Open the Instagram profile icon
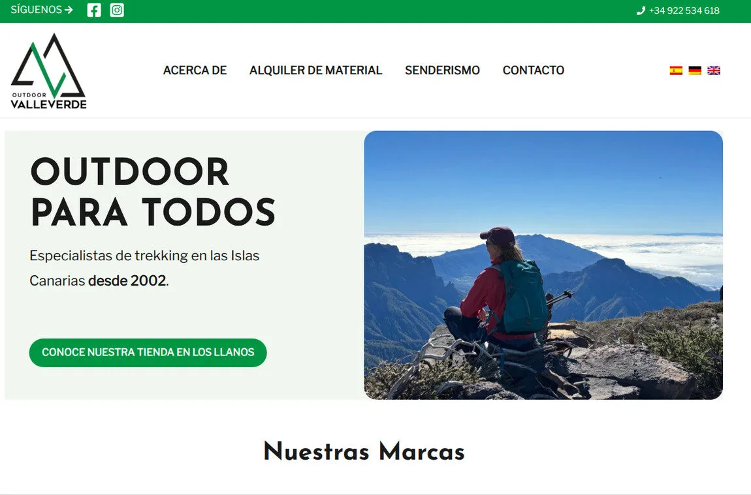 (x=117, y=10)
